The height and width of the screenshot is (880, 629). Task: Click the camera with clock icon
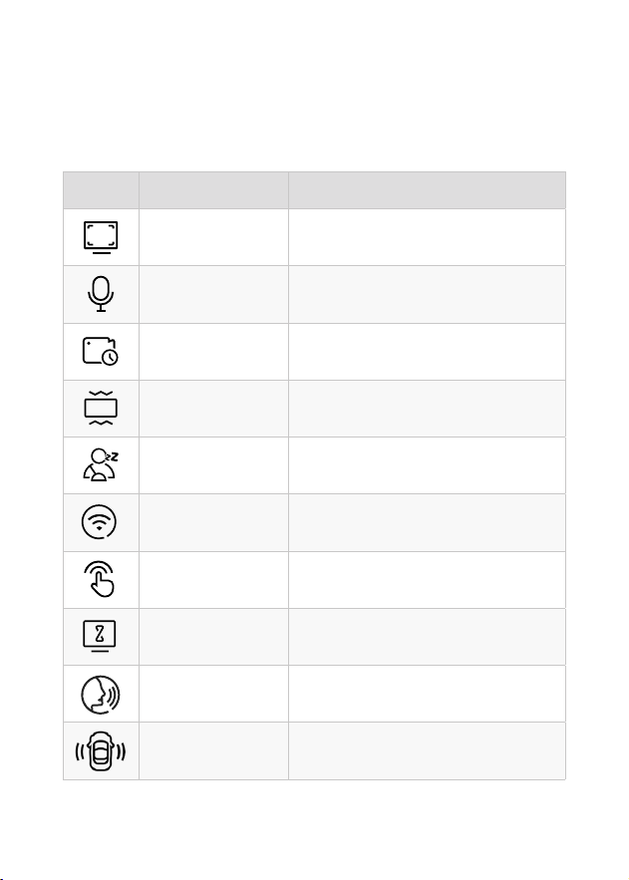coord(101,352)
